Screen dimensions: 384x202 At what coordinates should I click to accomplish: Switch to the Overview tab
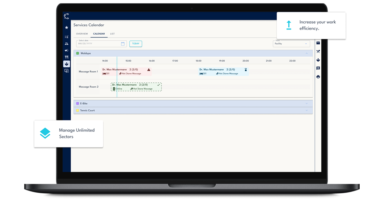coord(82,34)
